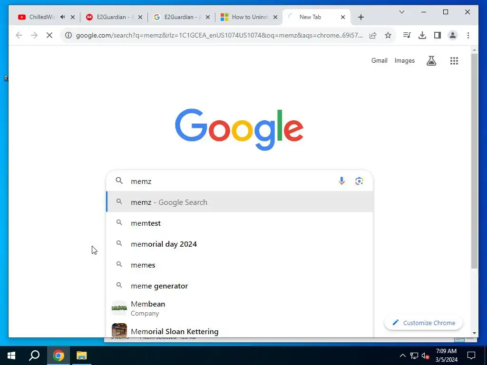The width and height of the screenshot is (487, 365).
Task: Close the Google E2Guardian search tab
Action: (208, 17)
